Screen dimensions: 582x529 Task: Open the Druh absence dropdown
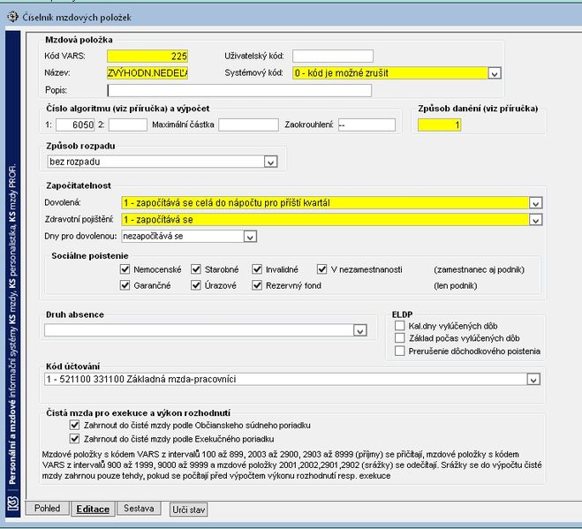click(360, 330)
